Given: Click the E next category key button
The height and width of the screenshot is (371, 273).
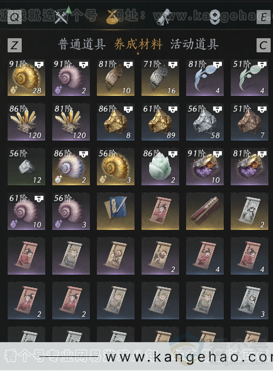Looking at the screenshot, I should (x=264, y=17).
